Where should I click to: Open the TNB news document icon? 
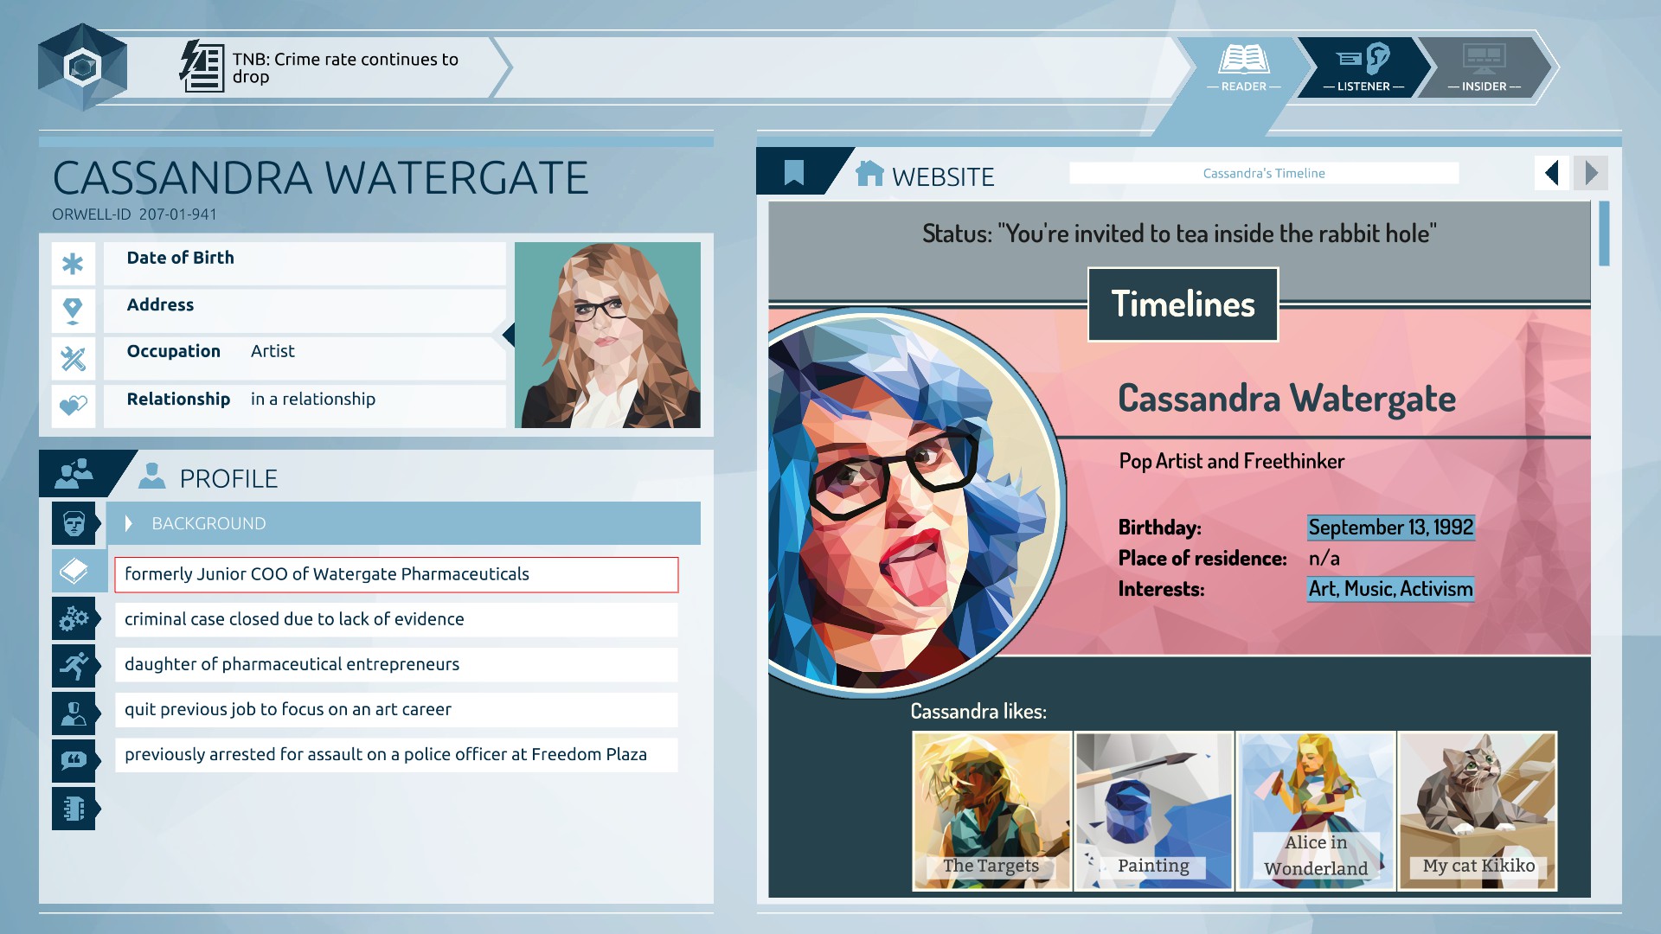click(x=202, y=67)
